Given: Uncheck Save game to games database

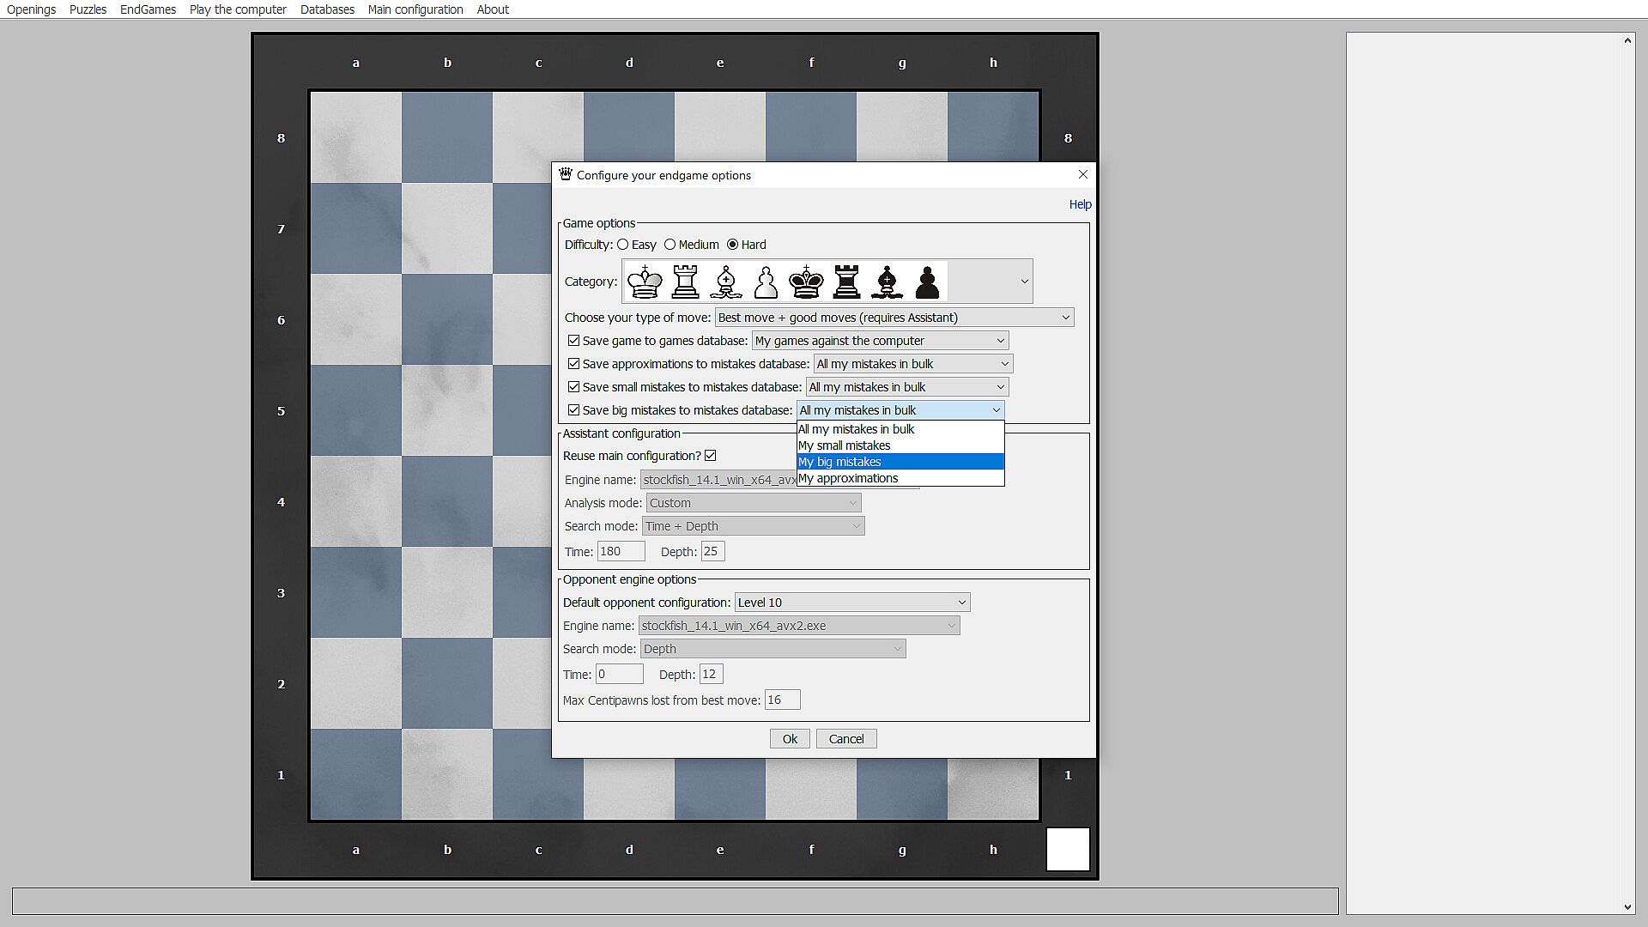Looking at the screenshot, I should (574, 341).
